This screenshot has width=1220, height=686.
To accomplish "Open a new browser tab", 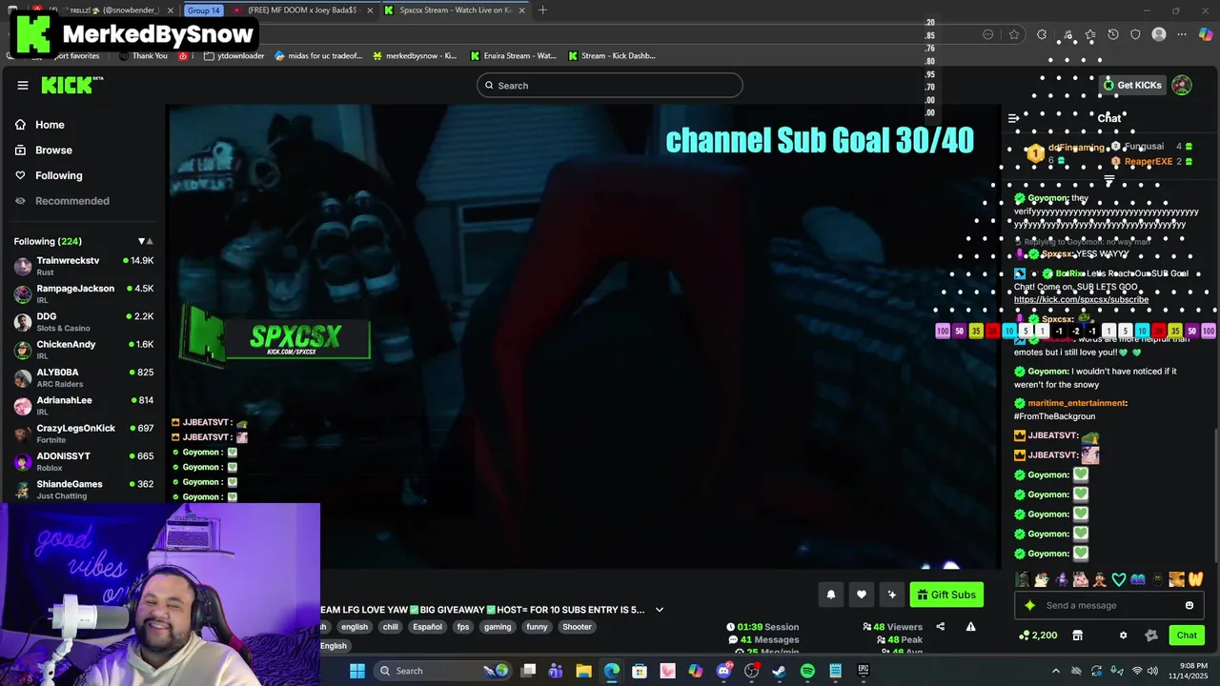I will click(x=542, y=10).
